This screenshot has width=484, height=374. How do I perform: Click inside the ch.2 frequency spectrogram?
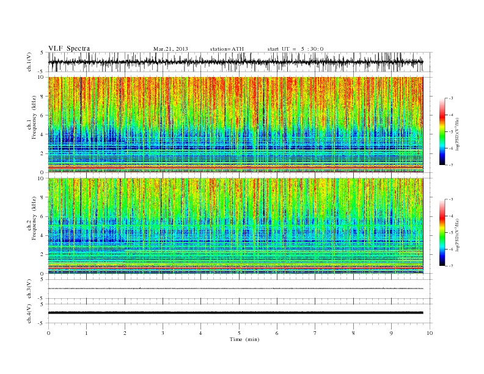(x=235, y=226)
